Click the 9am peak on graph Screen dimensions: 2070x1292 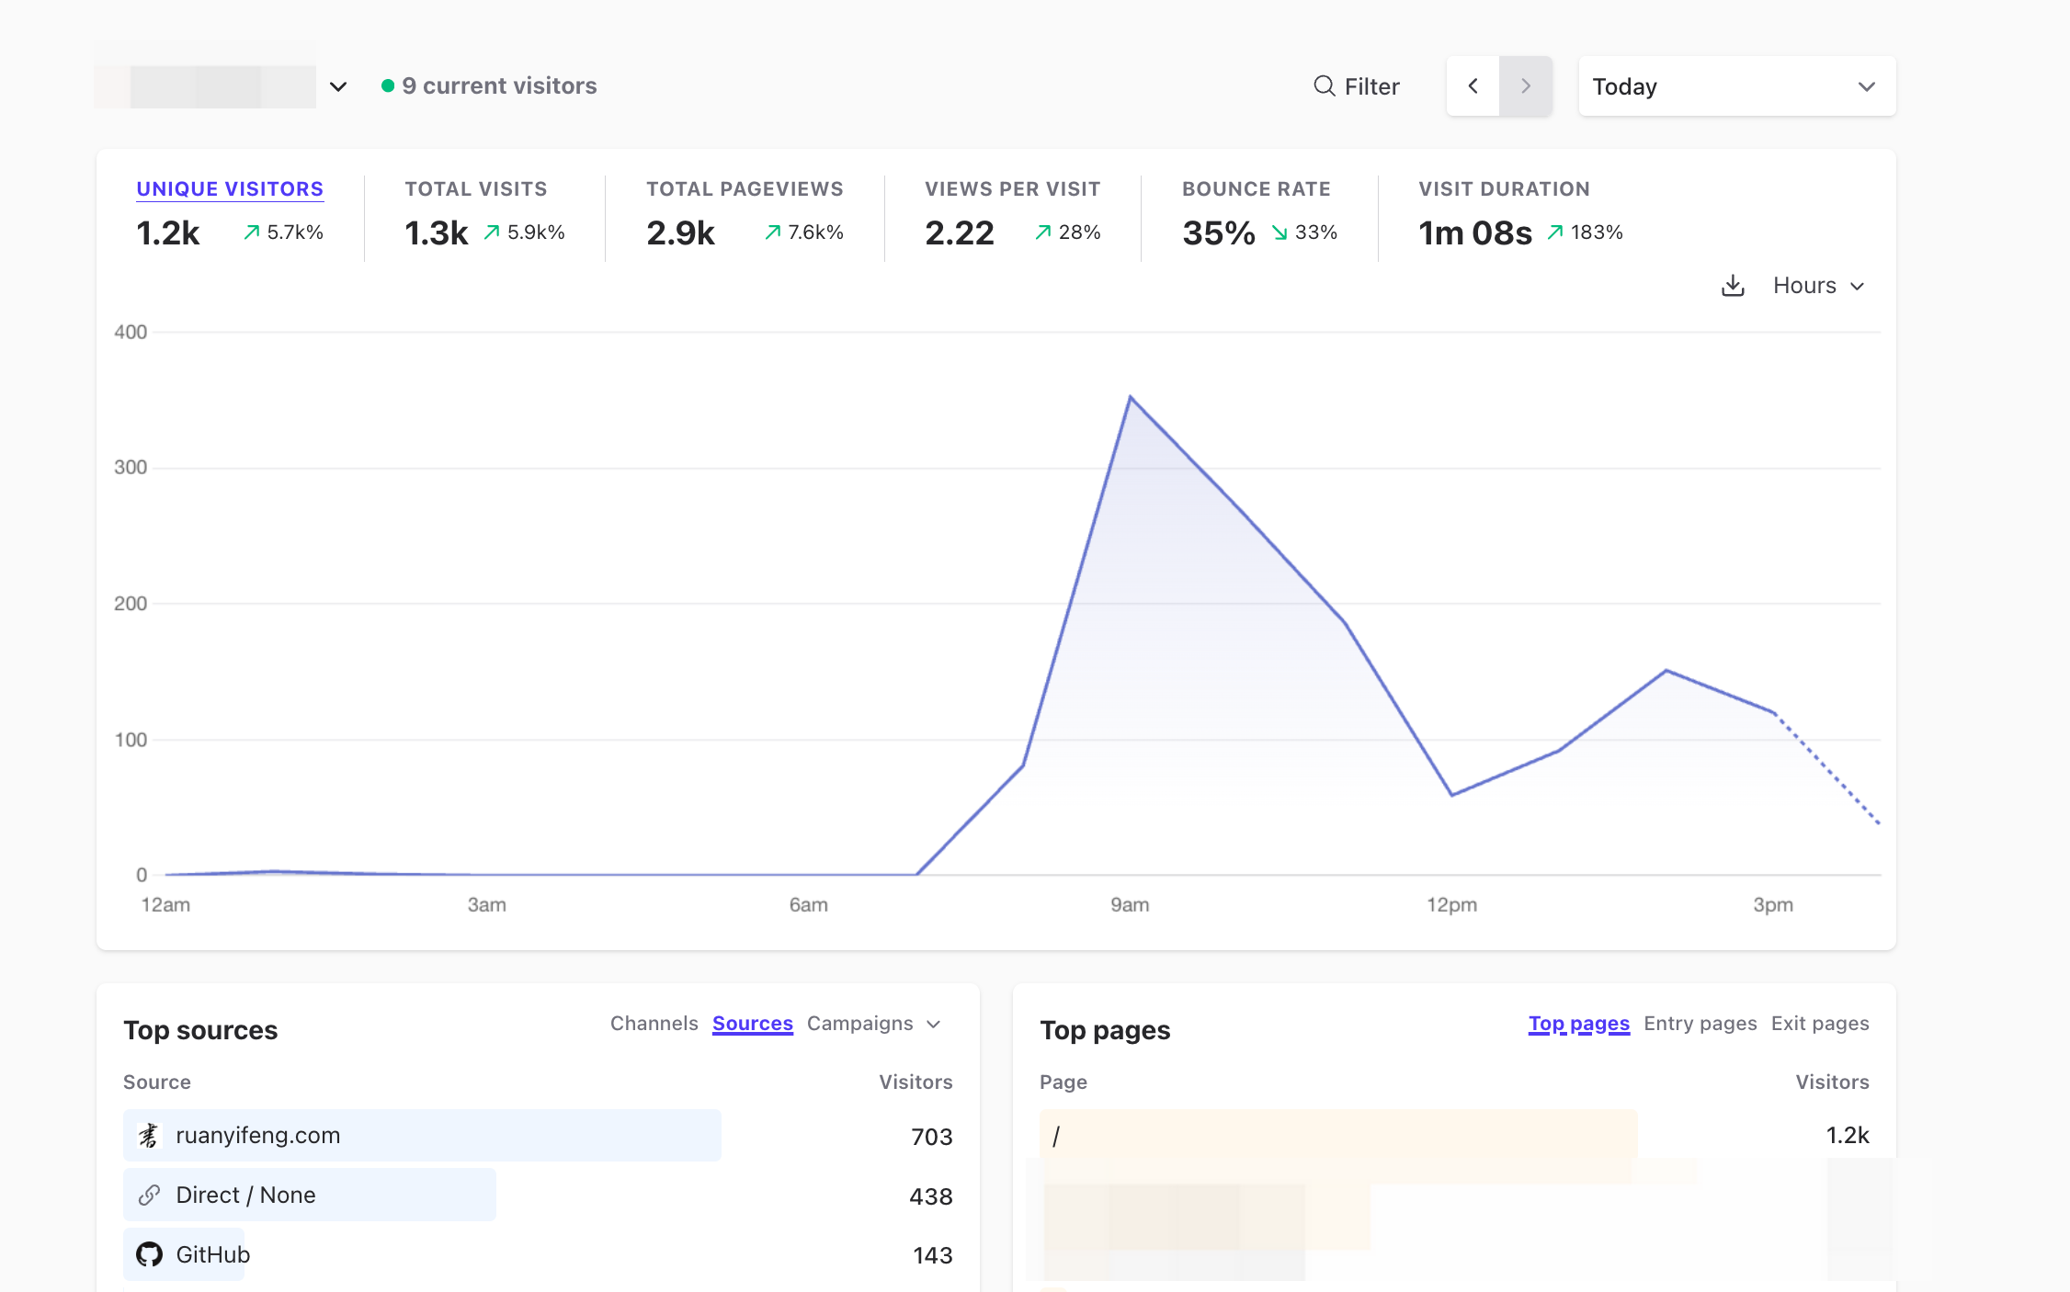point(1130,397)
